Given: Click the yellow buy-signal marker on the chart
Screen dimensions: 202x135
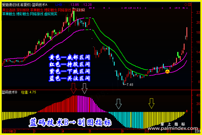Looking at the screenshot, I should point(167,72).
